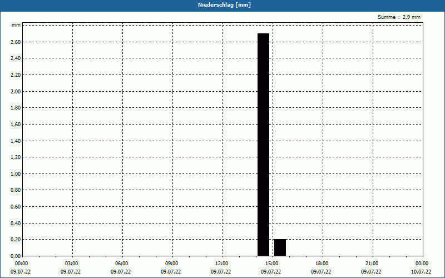The image size is (445, 278).
Task: Click the y-axis value 2,20
Action: coord(16,75)
